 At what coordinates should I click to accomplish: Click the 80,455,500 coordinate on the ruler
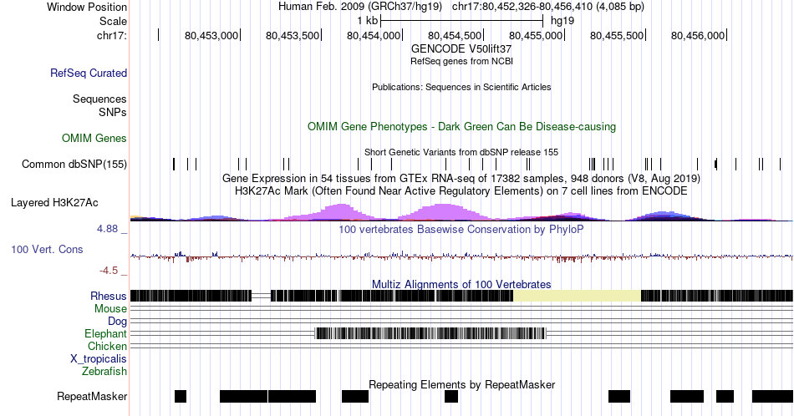click(x=617, y=35)
